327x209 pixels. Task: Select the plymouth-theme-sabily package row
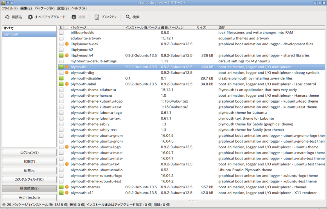click(x=191, y=124)
